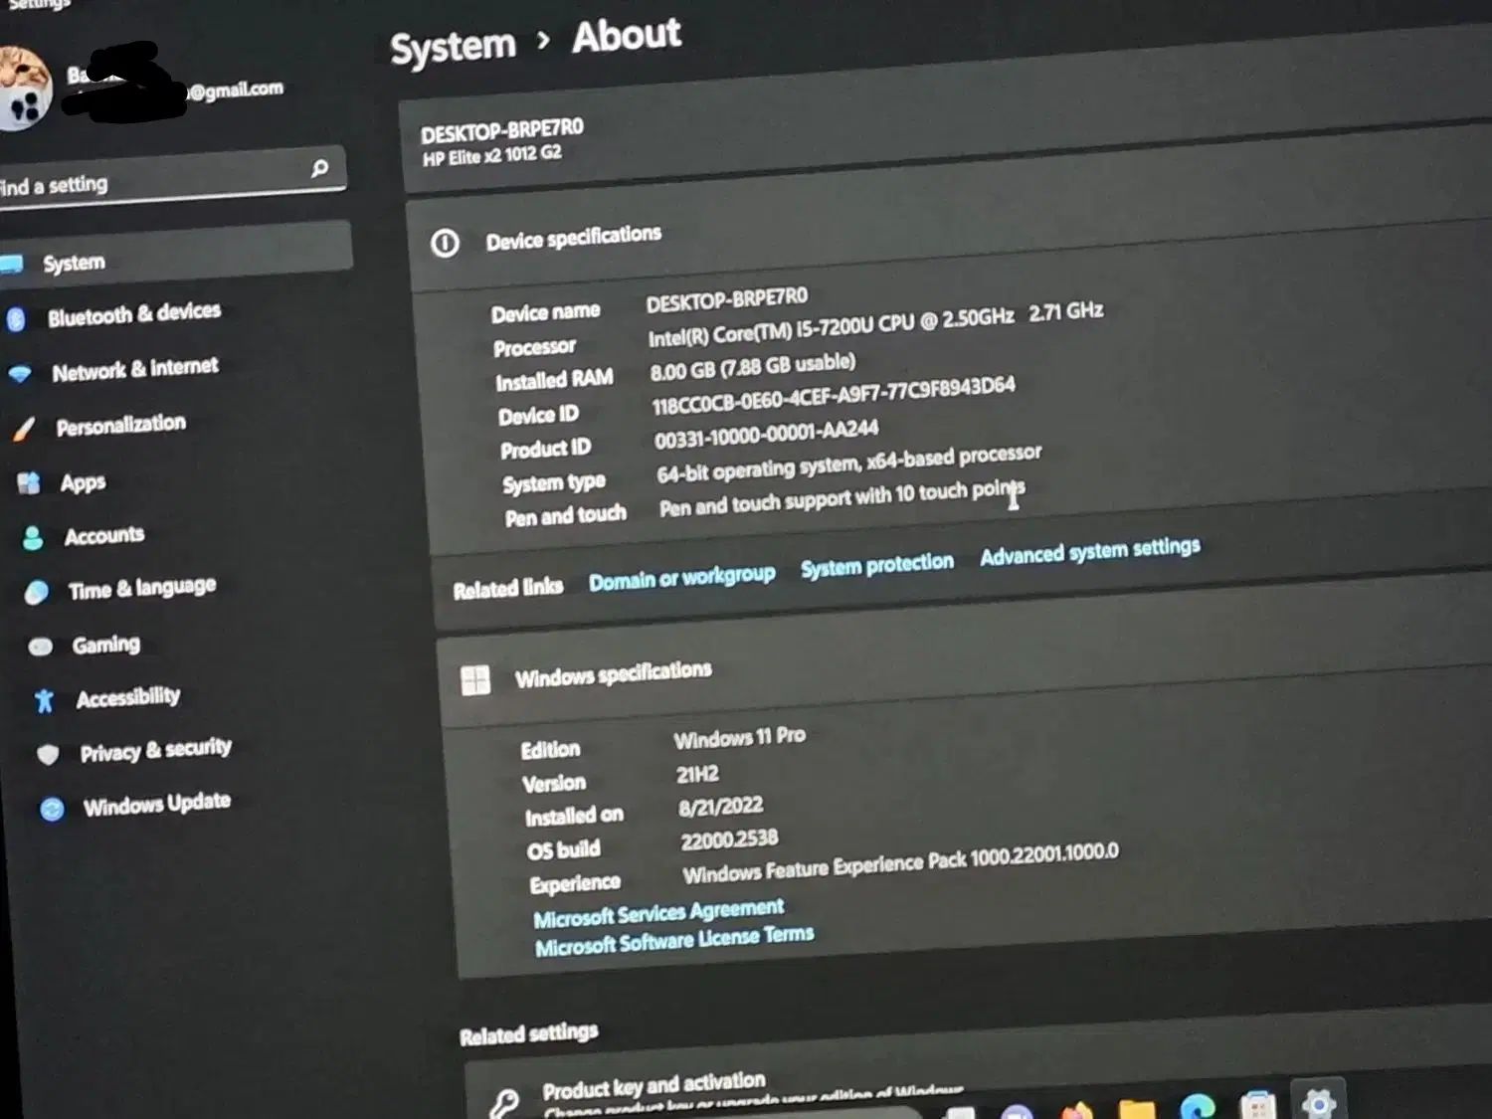
Task: Select the HP Elite x2 1012 G2 model text
Action: pyautogui.click(x=491, y=156)
